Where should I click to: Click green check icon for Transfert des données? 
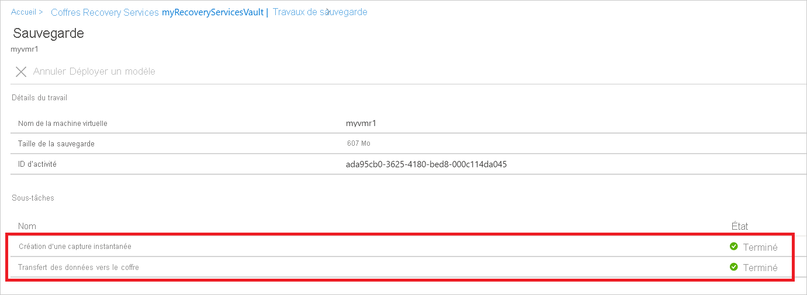click(x=734, y=267)
